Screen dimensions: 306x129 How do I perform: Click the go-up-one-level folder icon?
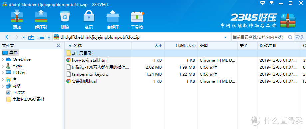31,37
